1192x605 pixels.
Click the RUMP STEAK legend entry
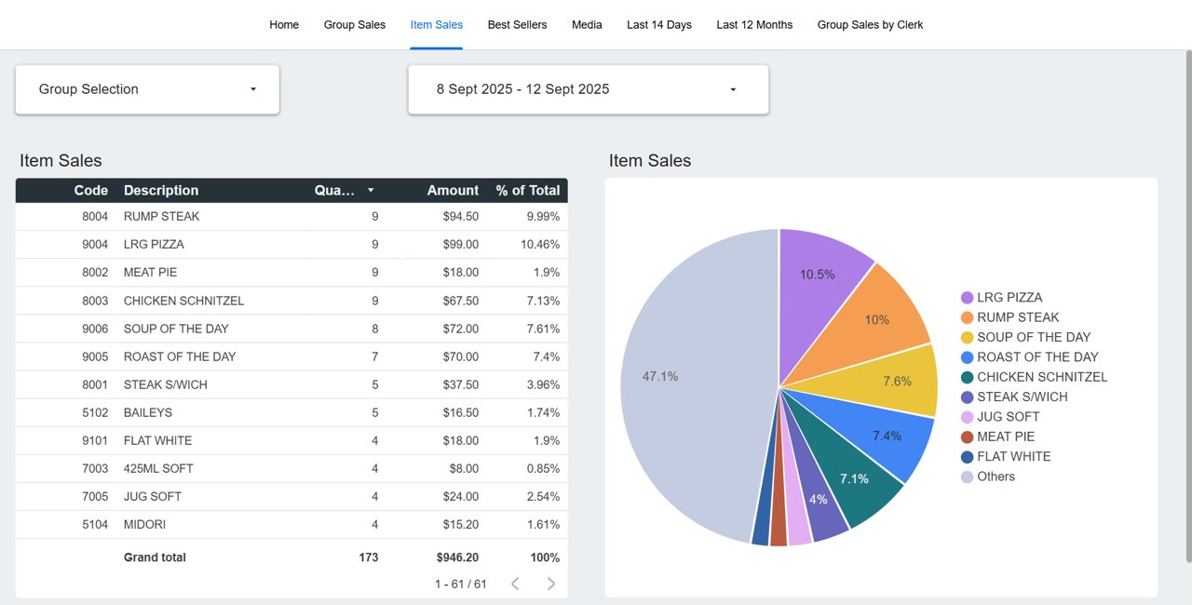pos(1017,317)
